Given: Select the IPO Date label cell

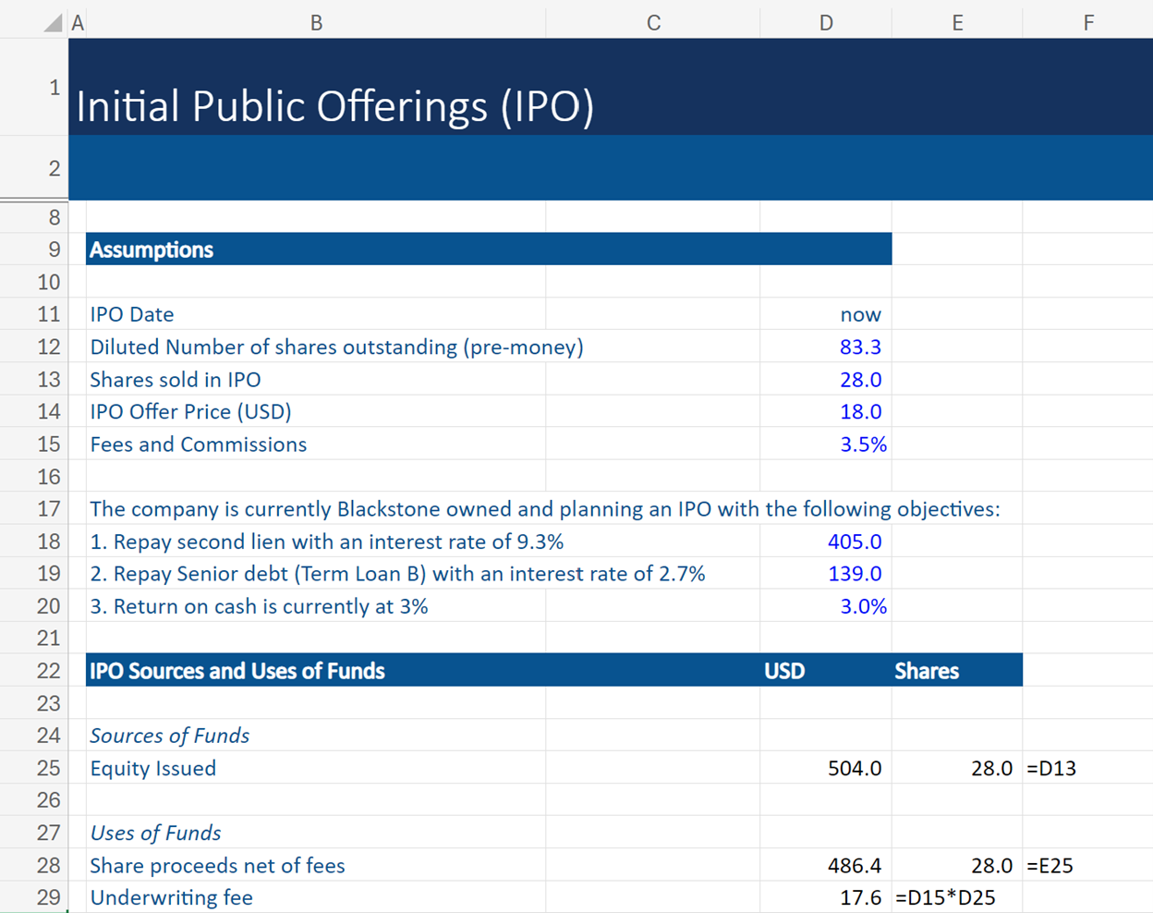Looking at the screenshot, I should click(x=132, y=314).
